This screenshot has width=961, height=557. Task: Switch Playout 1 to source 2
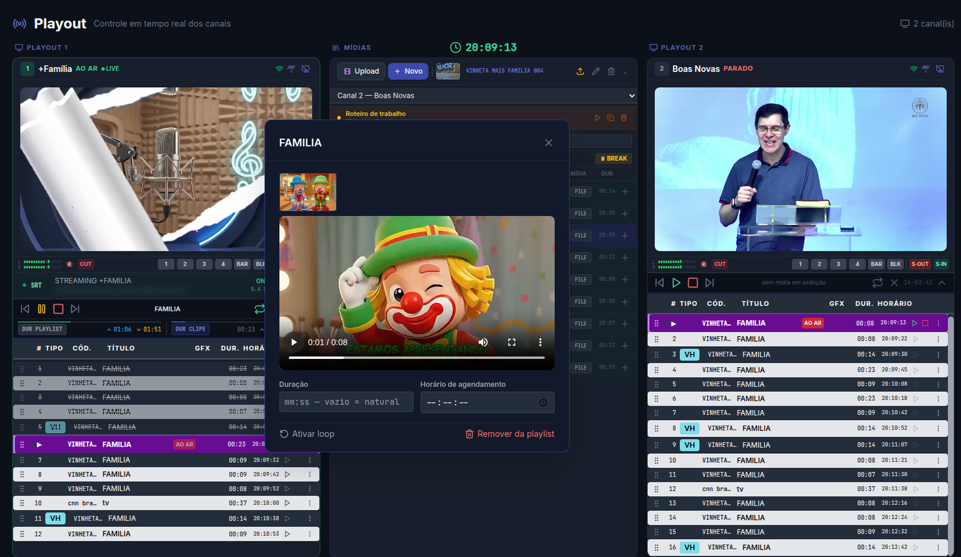tap(185, 264)
